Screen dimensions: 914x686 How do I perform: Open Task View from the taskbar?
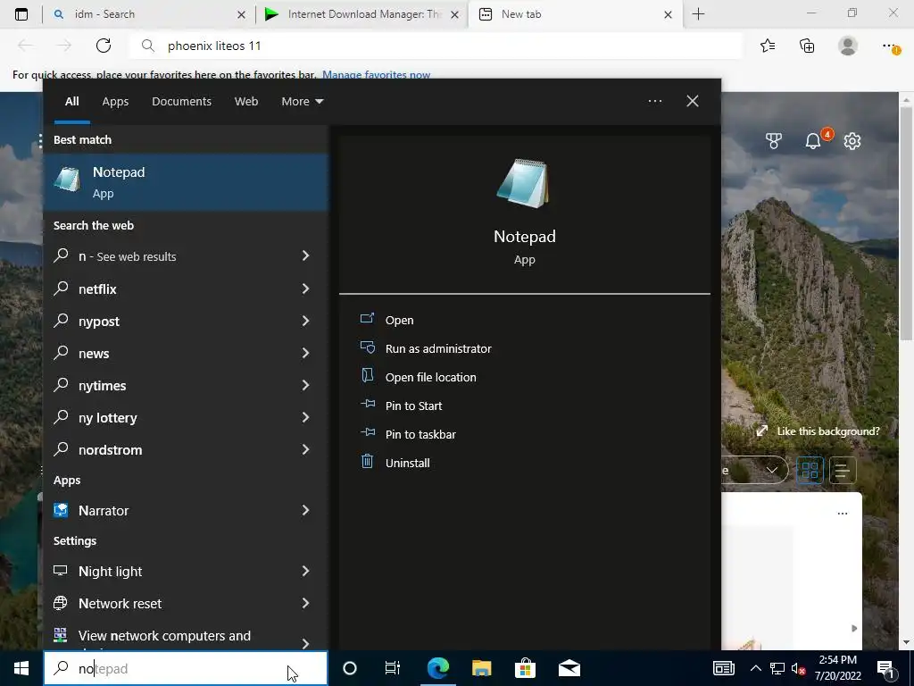click(393, 668)
